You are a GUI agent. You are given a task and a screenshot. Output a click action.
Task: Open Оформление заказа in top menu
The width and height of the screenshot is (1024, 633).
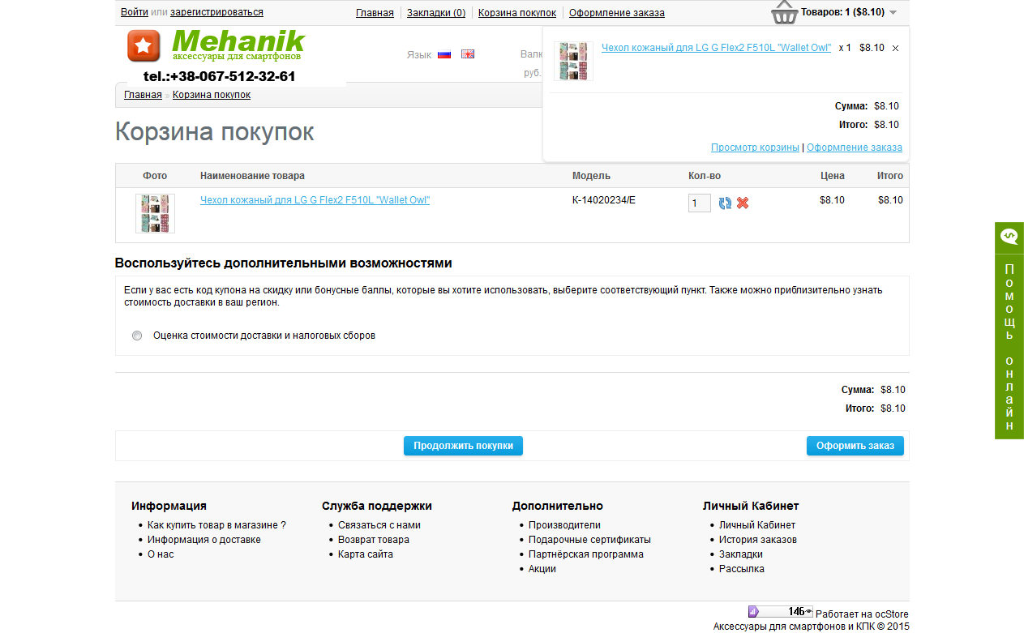tap(616, 13)
